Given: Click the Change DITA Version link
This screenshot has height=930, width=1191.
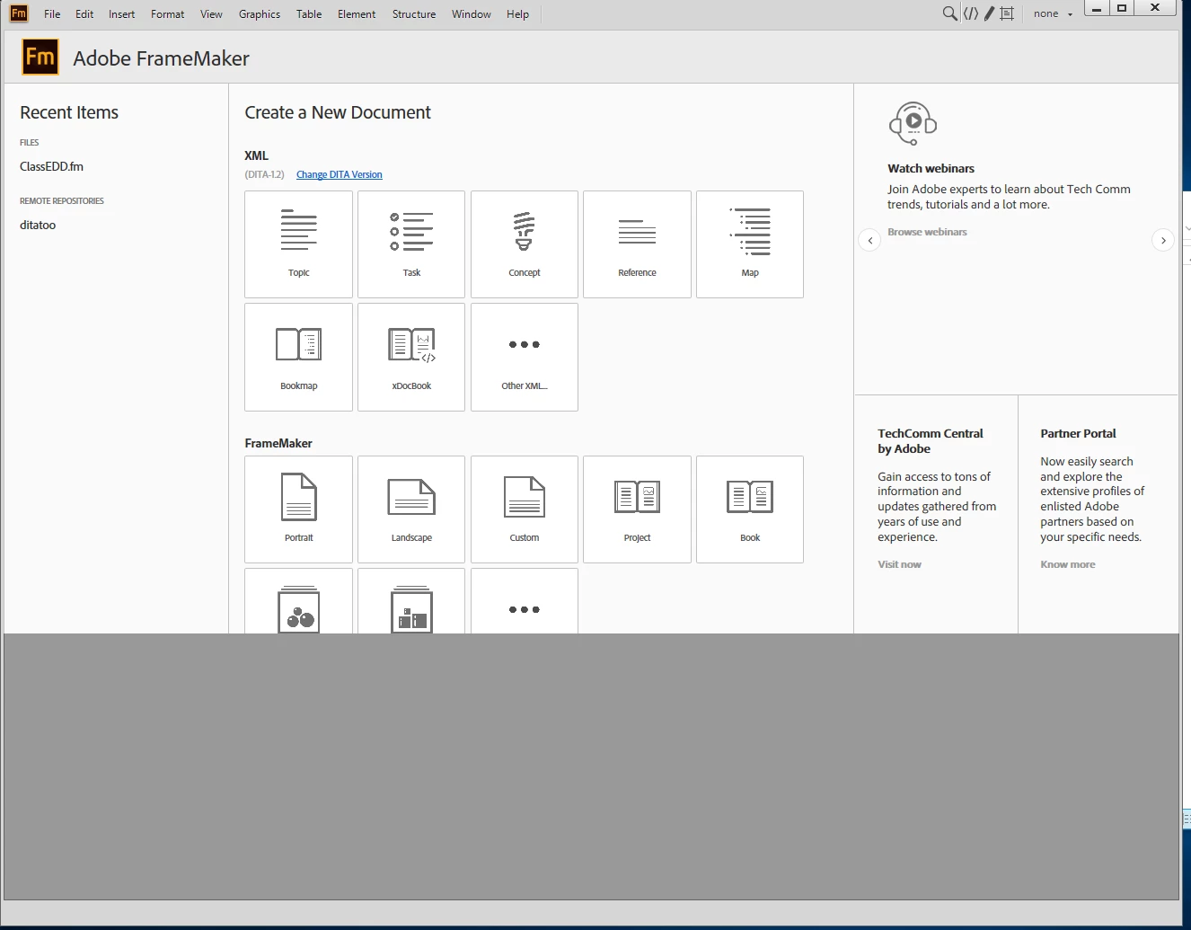Looking at the screenshot, I should (x=340, y=174).
